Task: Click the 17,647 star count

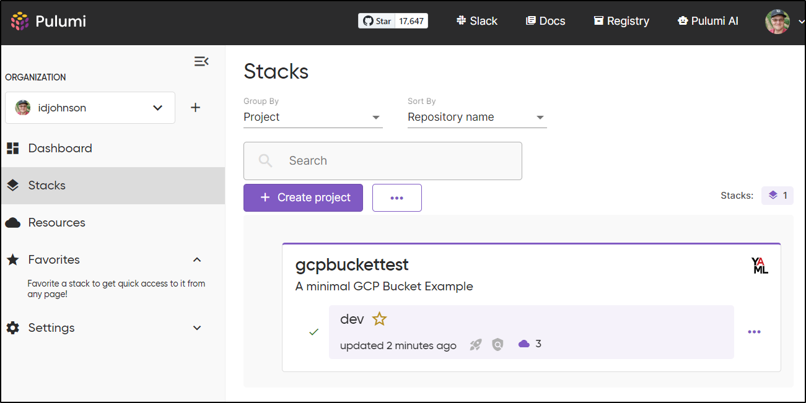Action: (411, 21)
